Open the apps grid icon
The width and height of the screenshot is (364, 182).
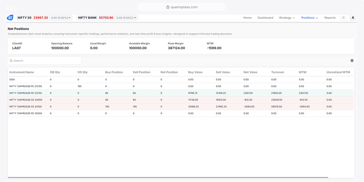click(x=343, y=18)
